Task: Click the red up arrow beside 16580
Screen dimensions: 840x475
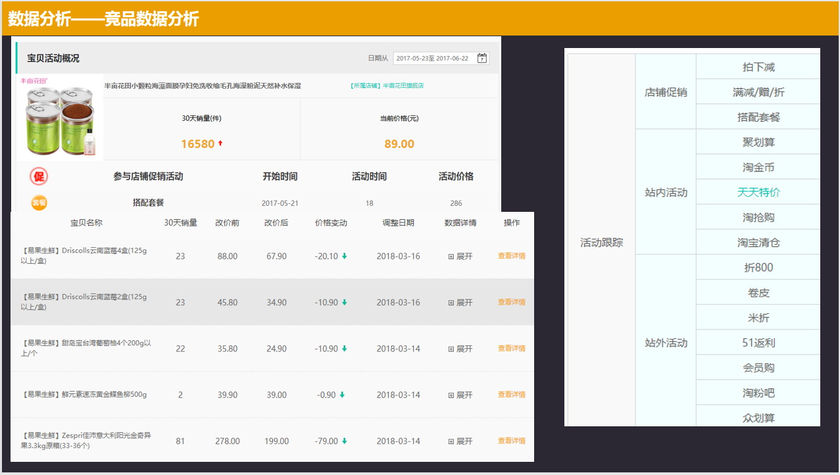Action: click(220, 143)
